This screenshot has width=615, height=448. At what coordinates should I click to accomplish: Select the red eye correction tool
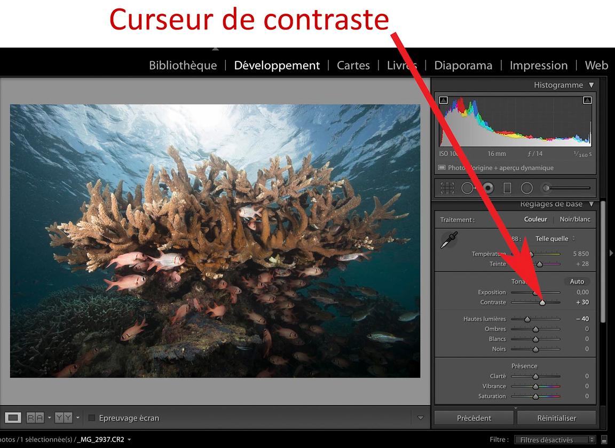488,188
